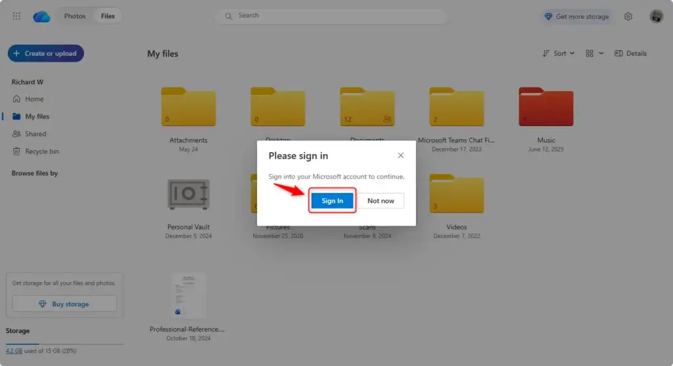This screenshot has width=673, height=366.
Task: Open the Sort dropdown
Action: (558, 53)
